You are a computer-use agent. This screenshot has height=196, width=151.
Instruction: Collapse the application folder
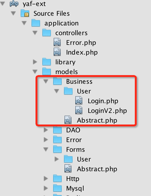(x=24, y=23)
